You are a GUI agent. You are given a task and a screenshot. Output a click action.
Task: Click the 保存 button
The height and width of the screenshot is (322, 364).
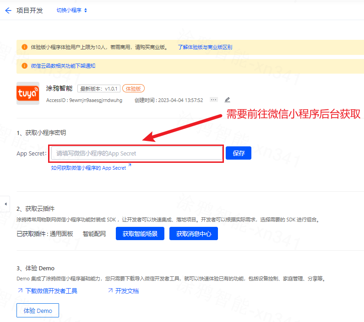point(239,153)
